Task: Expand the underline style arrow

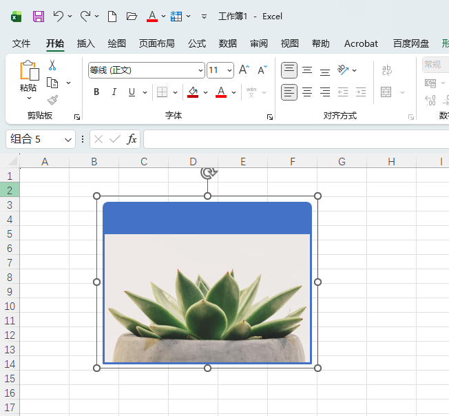Action: click(145, 92)
